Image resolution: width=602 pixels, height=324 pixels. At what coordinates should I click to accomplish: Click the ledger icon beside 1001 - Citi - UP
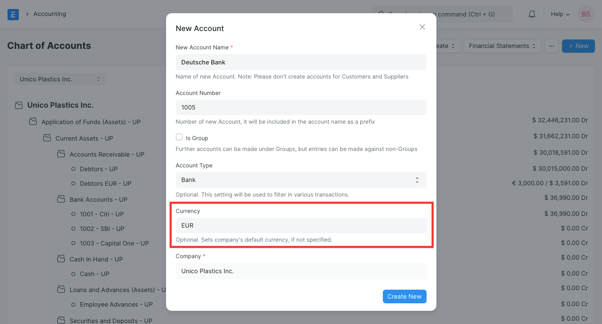[x=74, y=214]
